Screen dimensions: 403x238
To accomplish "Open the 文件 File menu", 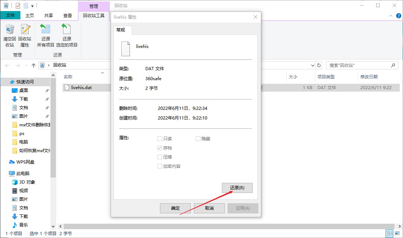I will (x=10, y=15).
